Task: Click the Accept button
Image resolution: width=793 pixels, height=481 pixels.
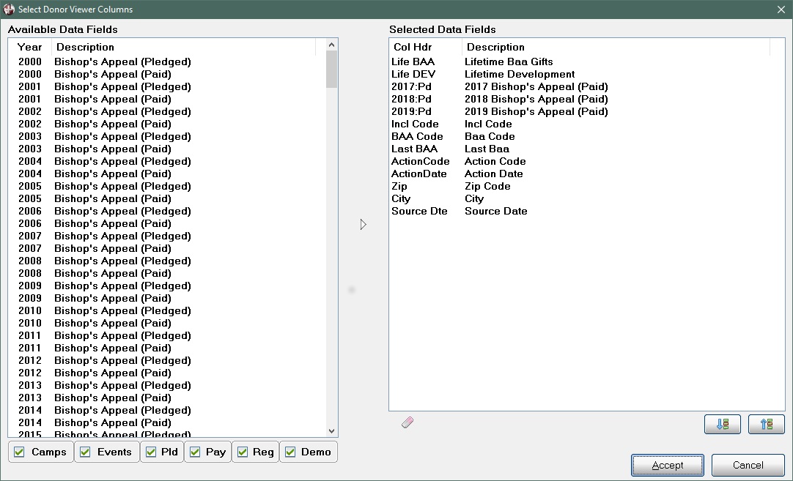Action: click(x=667, y=465)
